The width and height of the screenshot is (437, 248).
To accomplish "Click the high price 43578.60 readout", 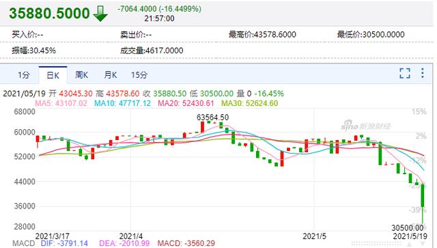I will click(122, 94).
